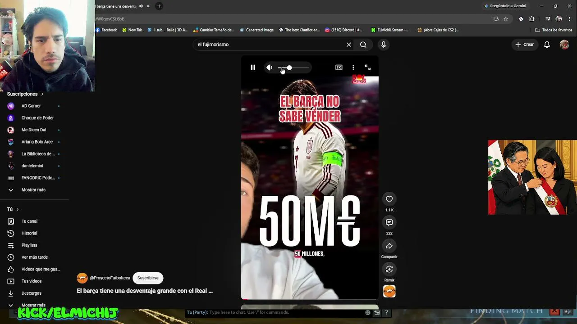Expand the Tú section chevron
This screenshot has width=577, height=324.
click(x=18, y=209)
